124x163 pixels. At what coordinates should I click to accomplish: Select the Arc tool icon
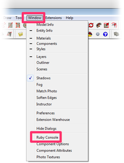point(18,25)
